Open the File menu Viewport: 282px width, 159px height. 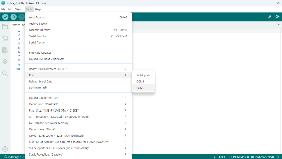(x=3, y=9)
